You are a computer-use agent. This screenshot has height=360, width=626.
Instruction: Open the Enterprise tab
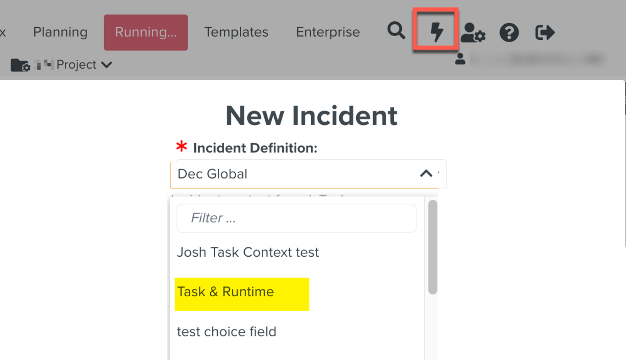[328, 32]
